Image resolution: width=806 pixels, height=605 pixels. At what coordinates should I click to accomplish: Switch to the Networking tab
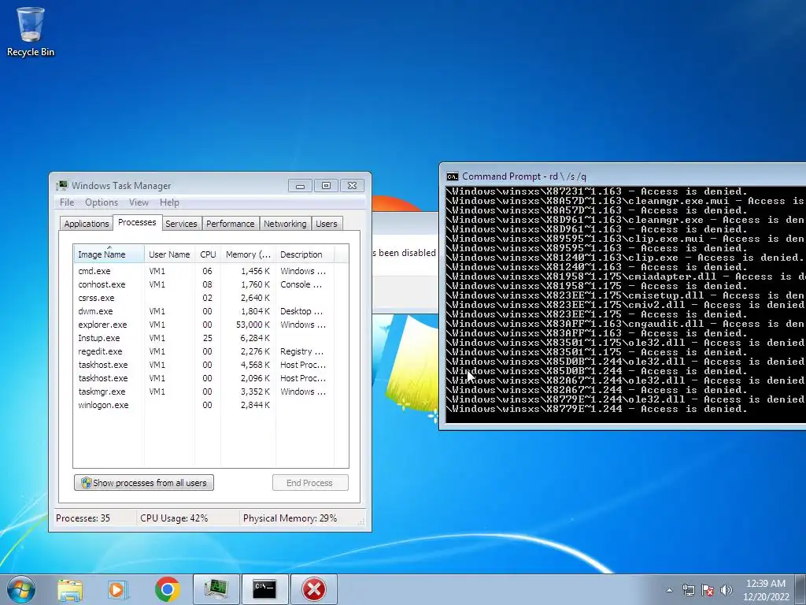(285, 224)
